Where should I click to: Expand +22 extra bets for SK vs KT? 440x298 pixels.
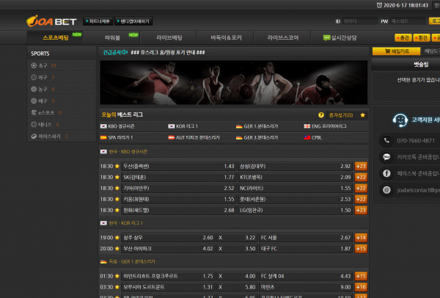tap(361, 177)
